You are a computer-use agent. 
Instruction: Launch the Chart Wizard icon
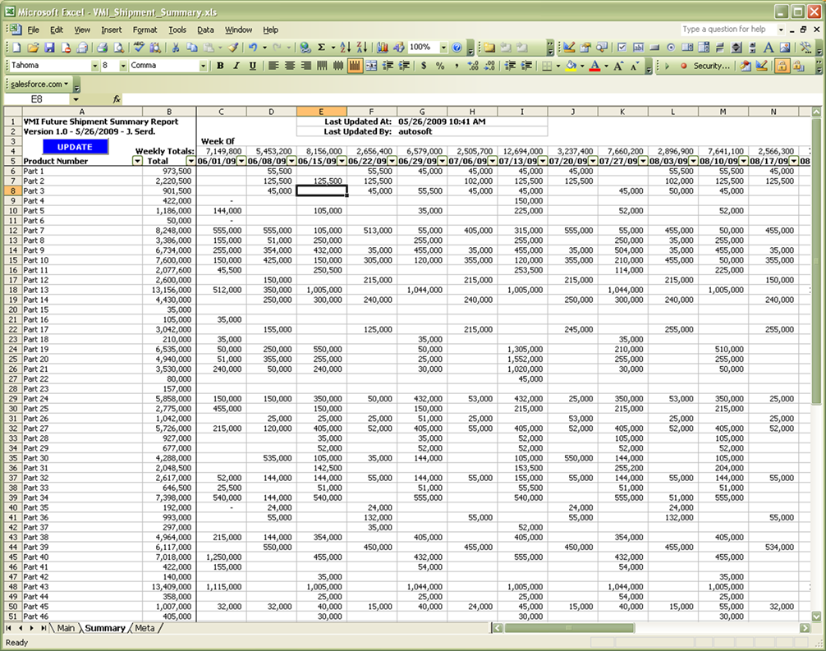click(x=383, y=48)
